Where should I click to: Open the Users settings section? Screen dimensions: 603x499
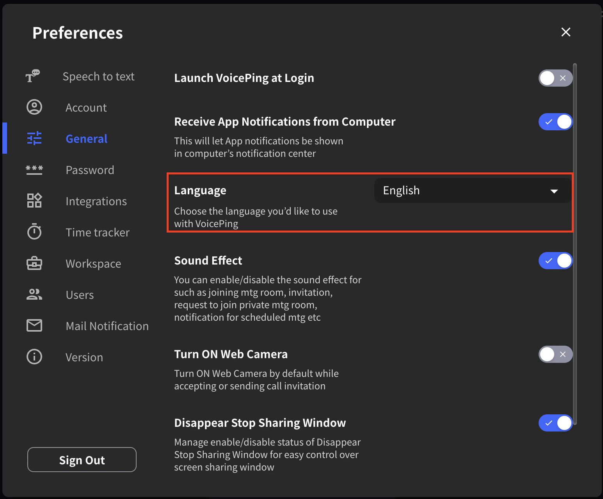point(80,295)
